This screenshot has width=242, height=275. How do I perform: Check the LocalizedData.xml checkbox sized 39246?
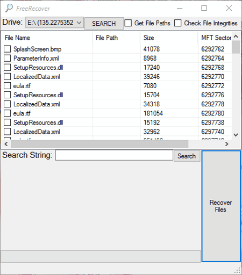coord(8,76)
